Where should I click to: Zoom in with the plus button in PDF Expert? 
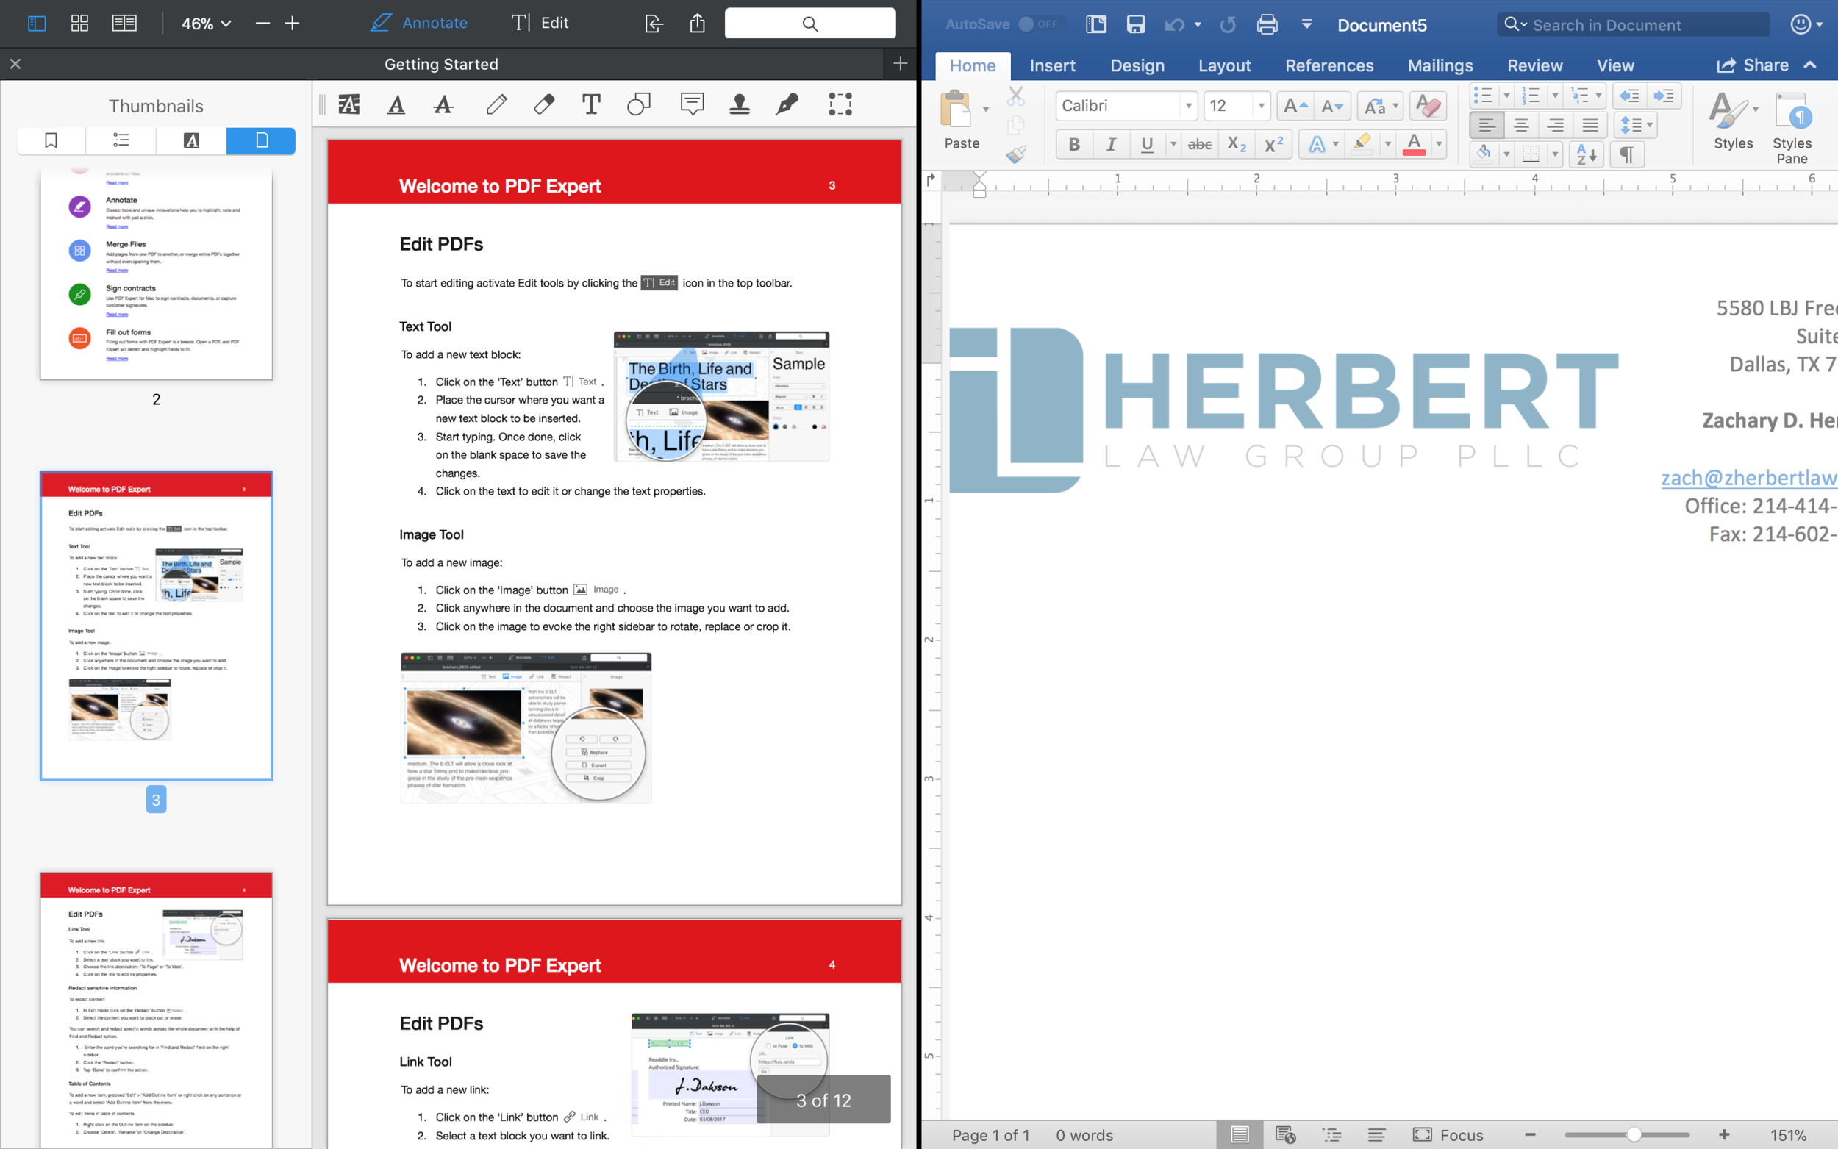coord(293,24)
